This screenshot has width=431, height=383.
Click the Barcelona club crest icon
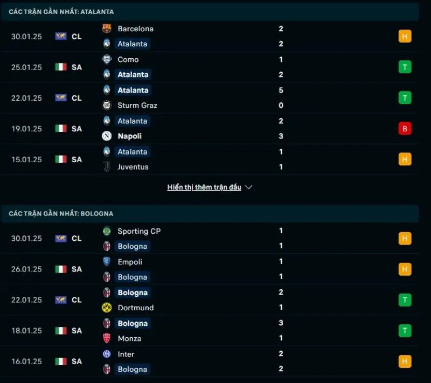tap(107, 29)
